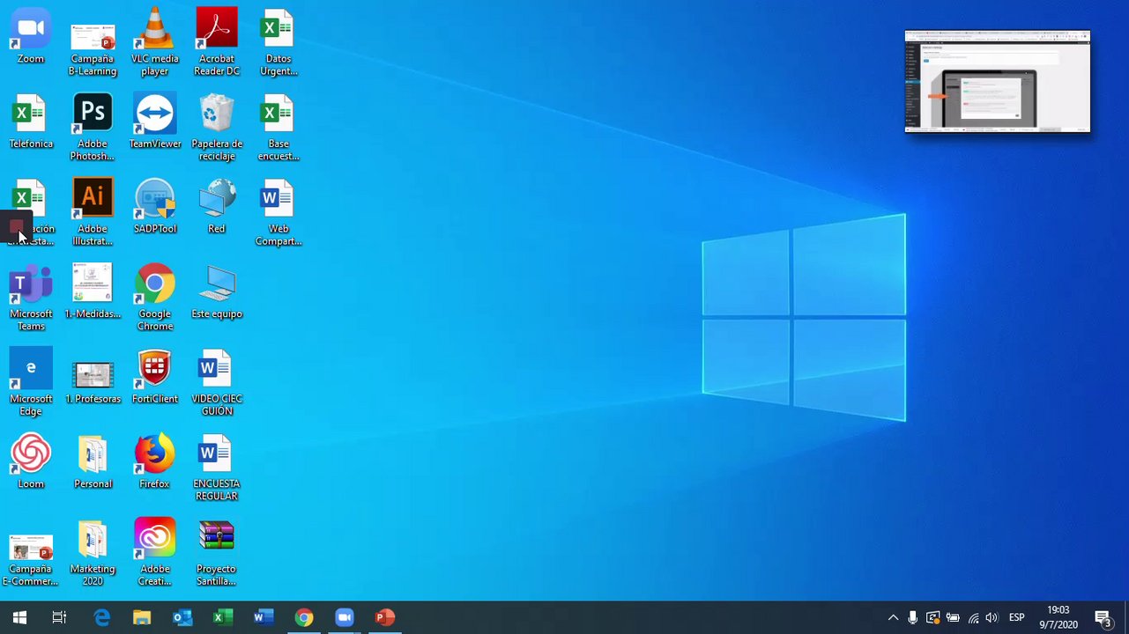Launch Firefox from desktop

[155, 461]
